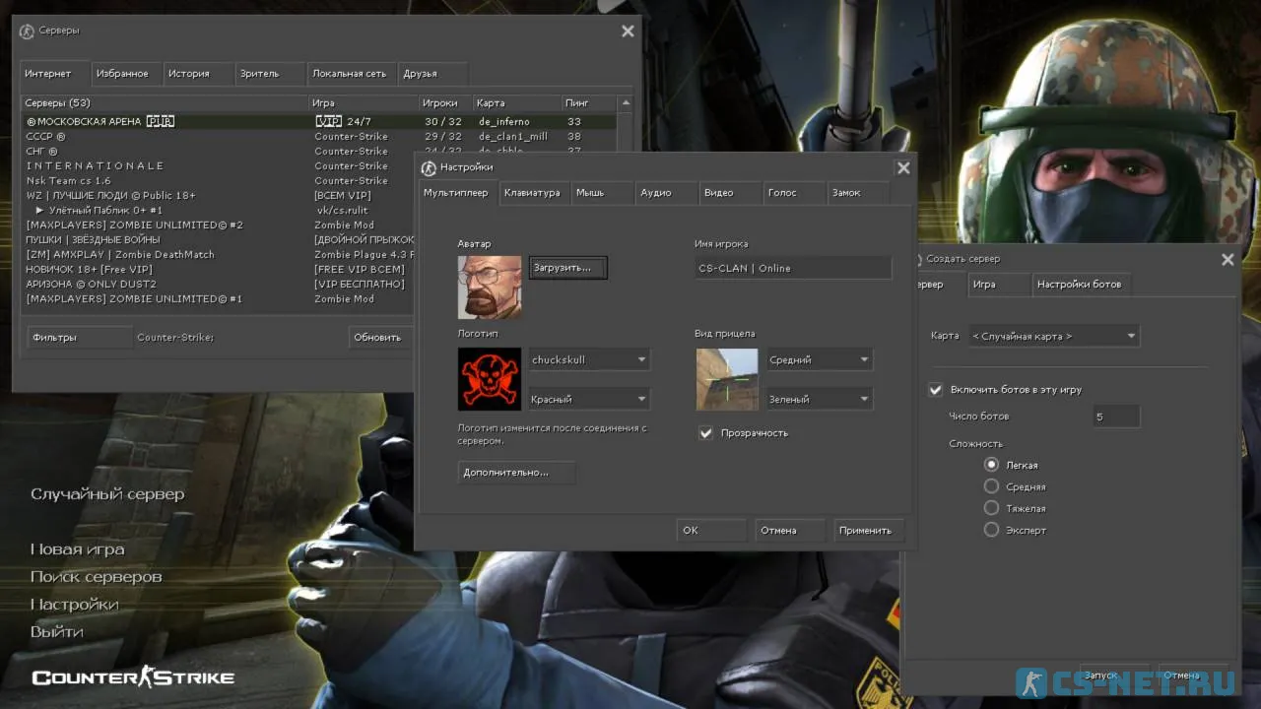Screen dimensions: 1261x709
Task: Click the red skull logo preview
Action: tap(490, 379)
